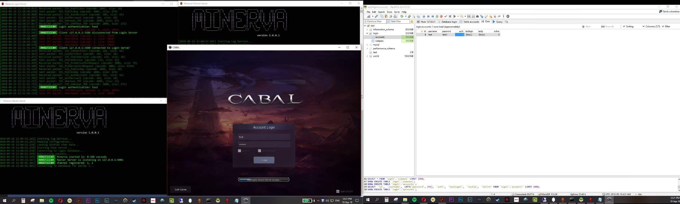The height and width of the screenshot is (204, 680).
Task: Click the new query tab plus icon
Action: pyautogui.click(x=506, y=22)
